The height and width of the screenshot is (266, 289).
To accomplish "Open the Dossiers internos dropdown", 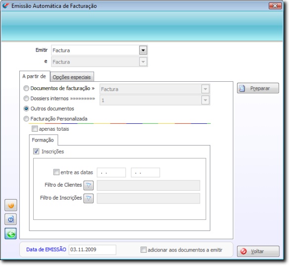I will (205, 100).
